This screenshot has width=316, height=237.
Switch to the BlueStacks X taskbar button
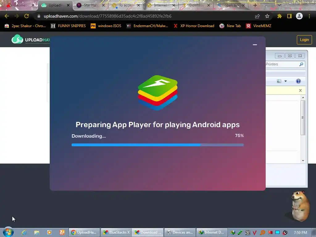[x=116, y=232]
